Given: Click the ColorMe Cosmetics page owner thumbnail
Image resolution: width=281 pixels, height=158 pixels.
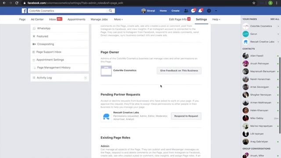Looking at the screenshot, I should click(x=106, y=71).
